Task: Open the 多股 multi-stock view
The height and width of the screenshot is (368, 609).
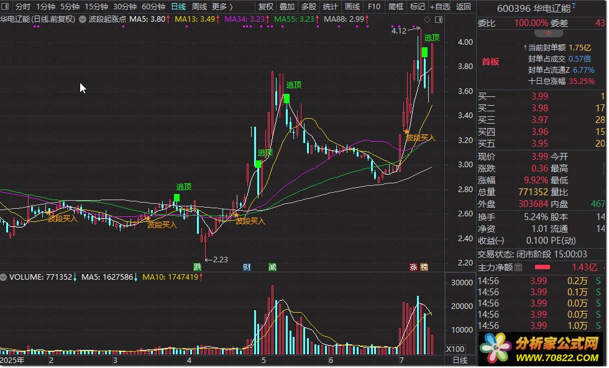Action: [x=309, y=7]
